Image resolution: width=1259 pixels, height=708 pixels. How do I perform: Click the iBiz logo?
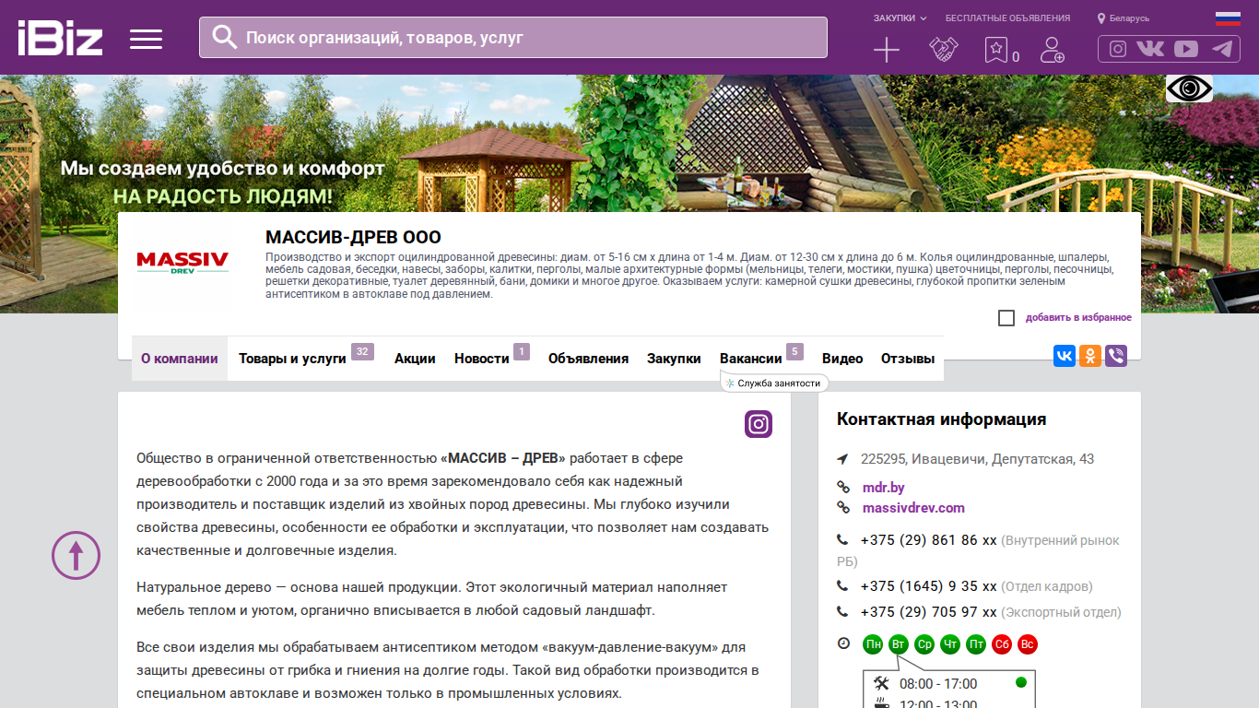coord(60,38)
